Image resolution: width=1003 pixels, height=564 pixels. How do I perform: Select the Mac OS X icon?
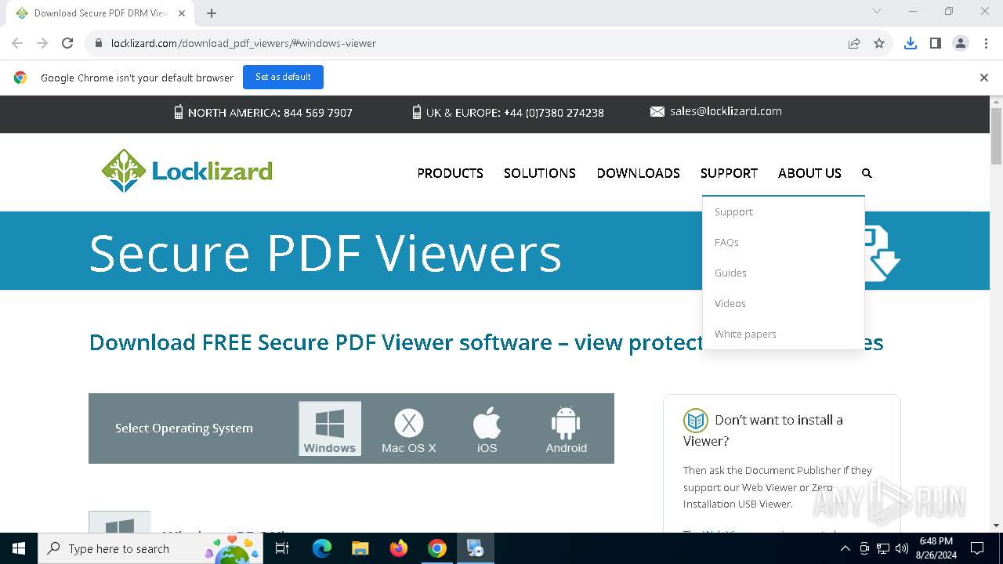409,431
